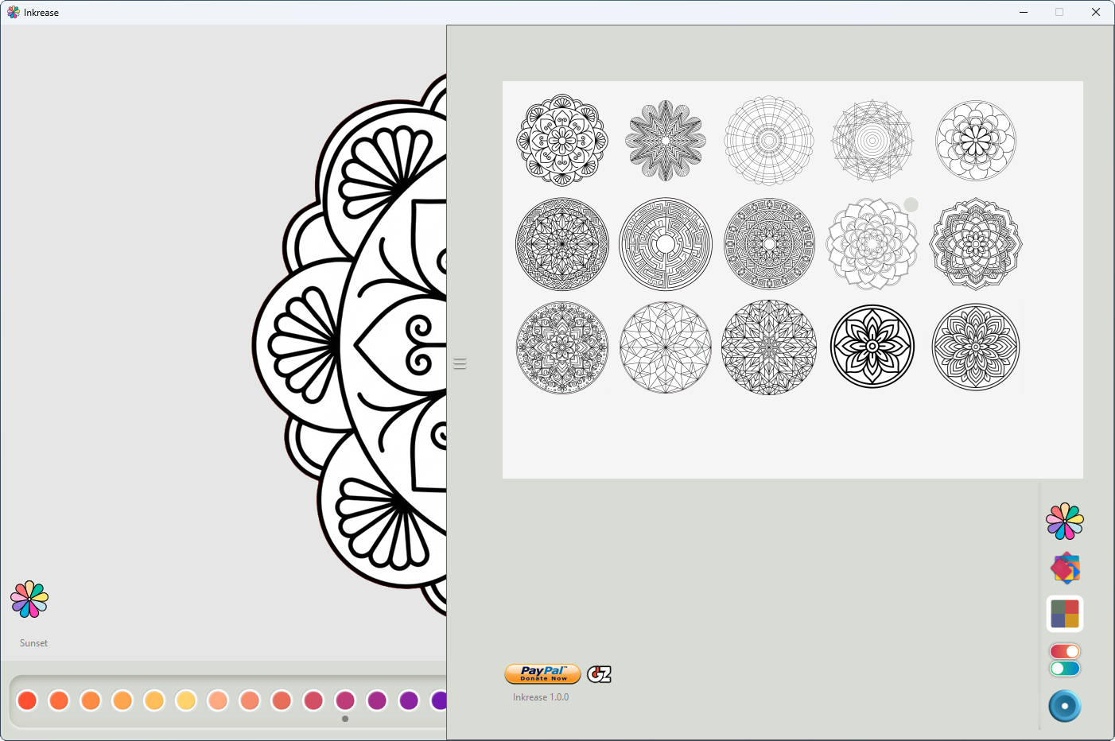Click the small gray dot beside lotus thumbnail
The width and height of the screenshot is (1115, 741).
tap(911, 205)
